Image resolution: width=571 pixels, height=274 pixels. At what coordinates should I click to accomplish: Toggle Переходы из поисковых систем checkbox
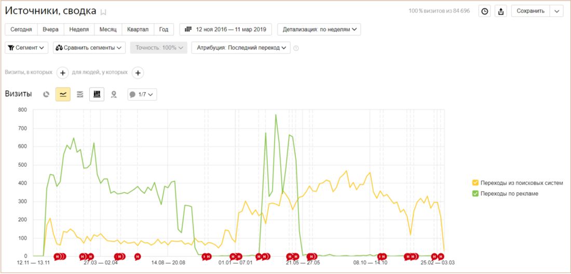tap(475, 182)
